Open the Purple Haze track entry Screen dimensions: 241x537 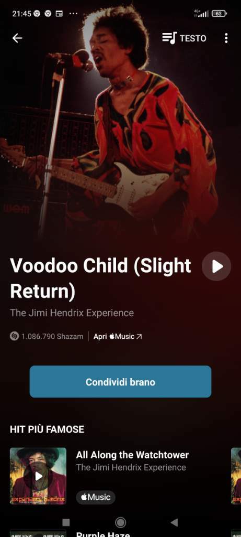coord(103,534)
